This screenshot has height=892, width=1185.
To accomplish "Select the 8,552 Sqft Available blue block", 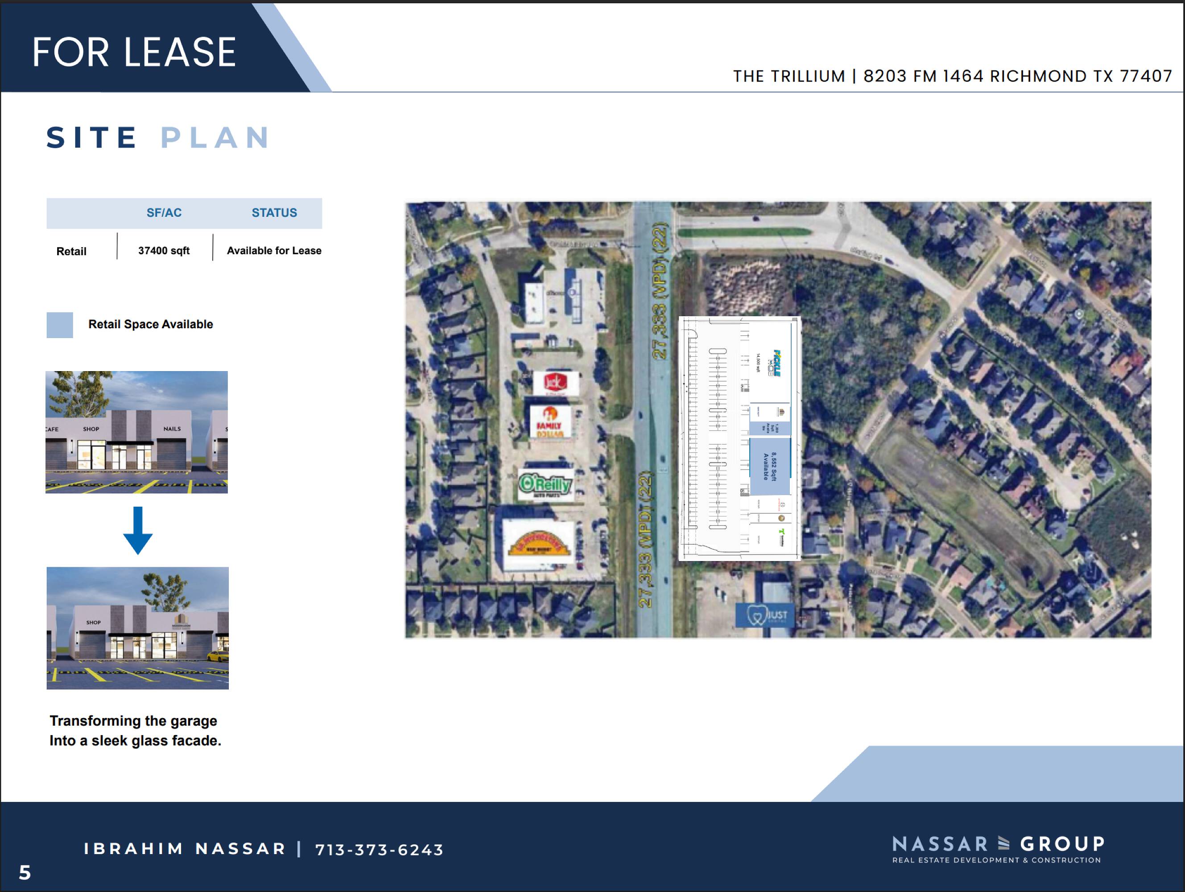I will (x=770, y=466).
